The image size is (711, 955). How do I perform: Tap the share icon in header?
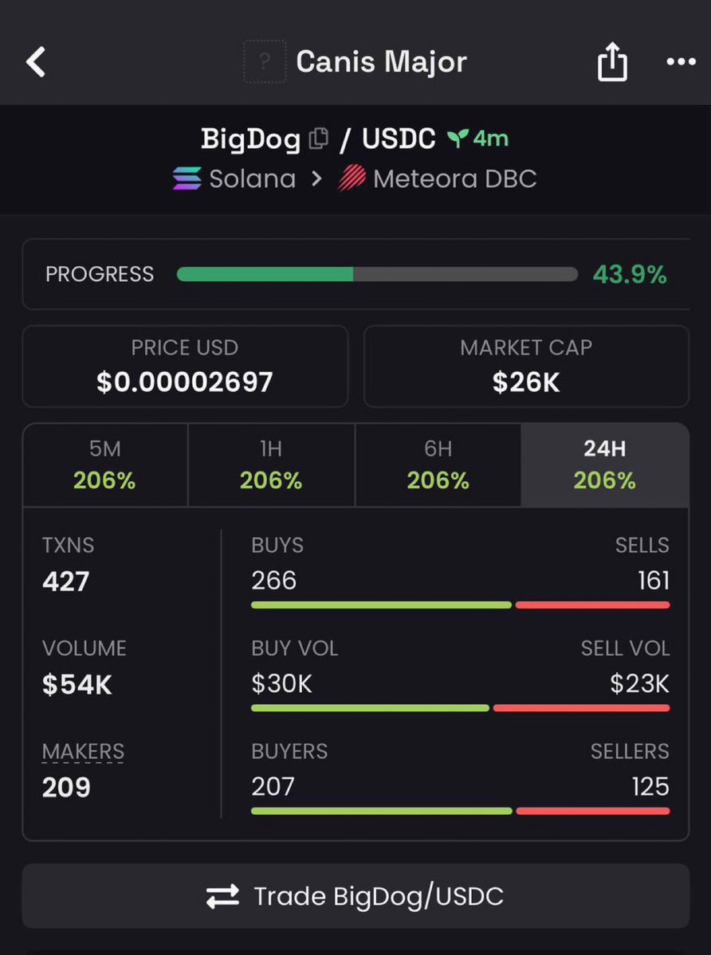611,61
